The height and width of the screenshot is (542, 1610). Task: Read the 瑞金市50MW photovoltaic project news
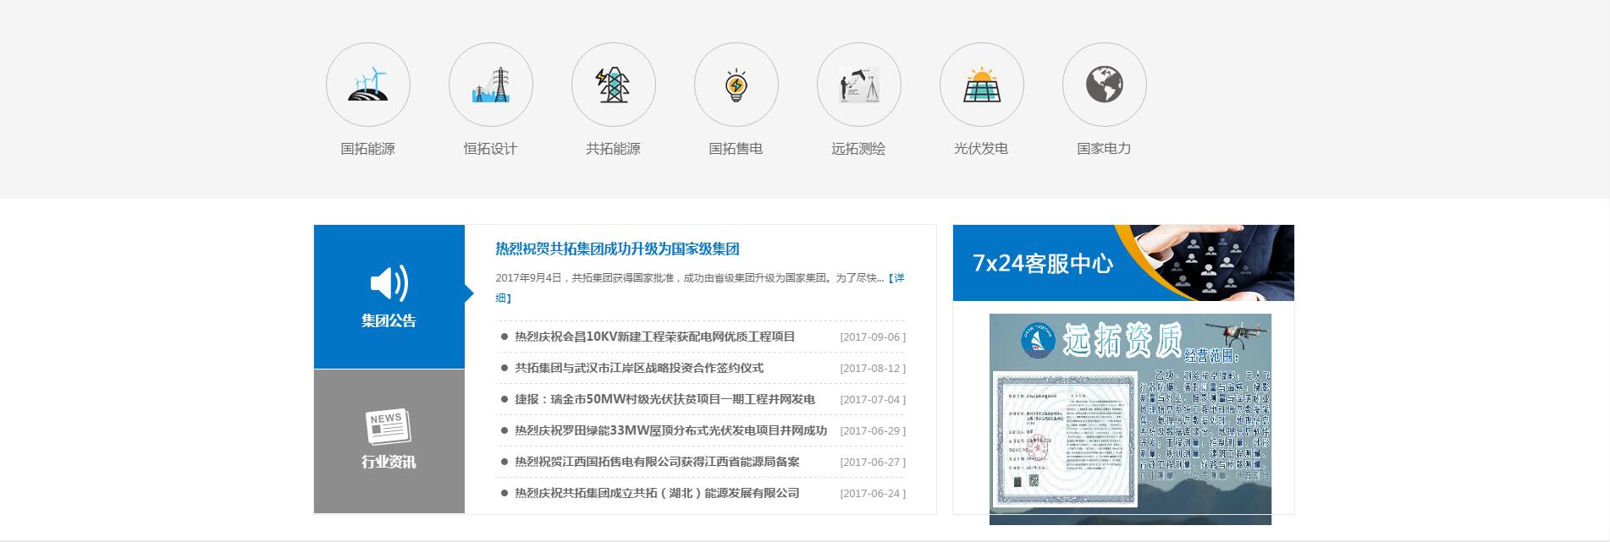664,399
